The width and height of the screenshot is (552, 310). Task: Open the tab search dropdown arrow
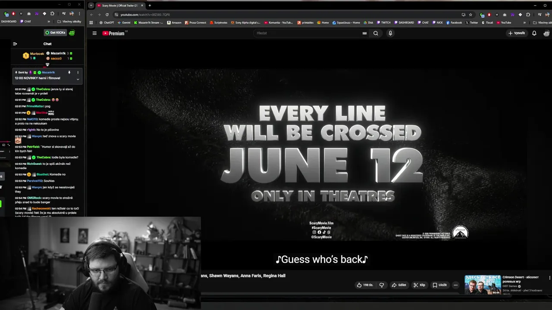91,6
